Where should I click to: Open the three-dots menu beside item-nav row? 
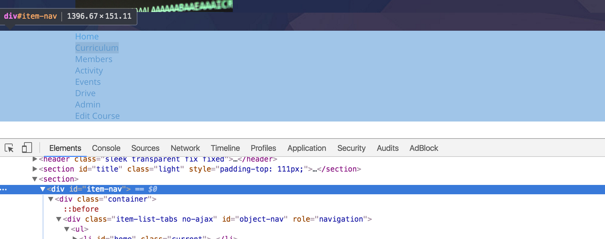tap(3, 190)
